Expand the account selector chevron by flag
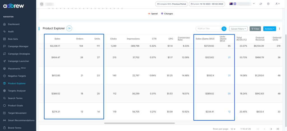This screenshot has width=287, height=131. 254,4
